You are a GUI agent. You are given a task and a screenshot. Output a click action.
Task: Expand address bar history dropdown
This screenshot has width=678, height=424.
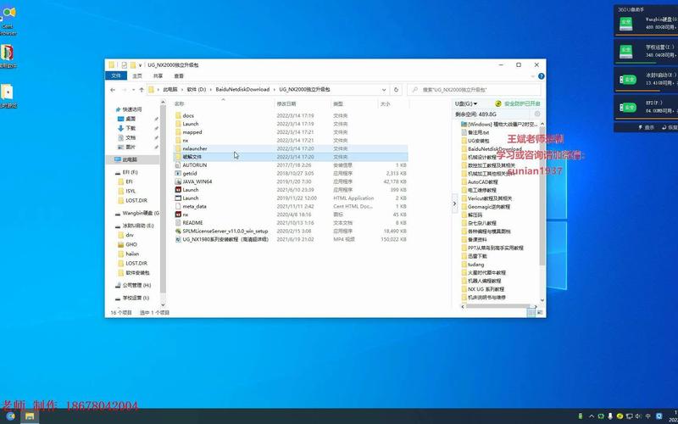(x=384, y=90)
